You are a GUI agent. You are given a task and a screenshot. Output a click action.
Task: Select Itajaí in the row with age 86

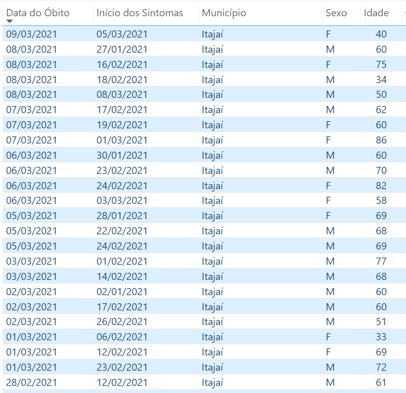[x=212, y=140]
